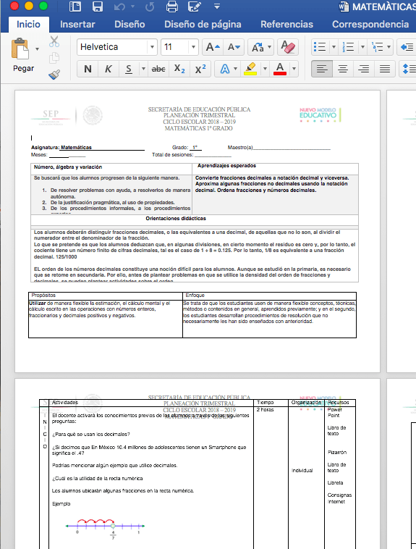The width and height of the screenshot is (416, 549).
Task: Click the Print icon in title bar
Action: [171, 7]
